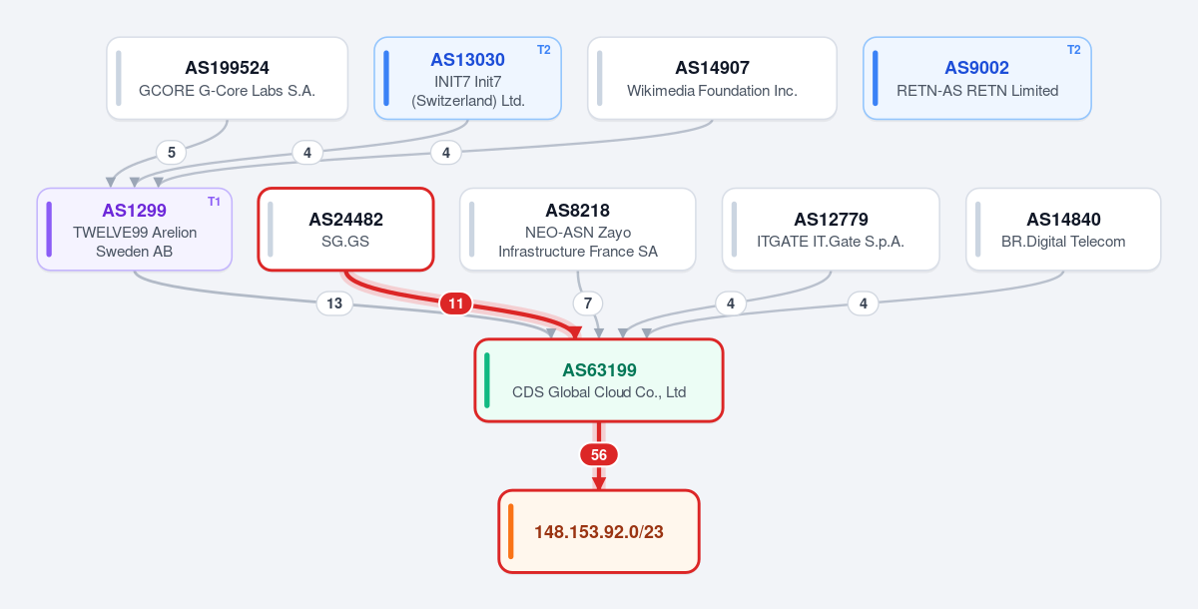Select the AS9002 RETN Limited node
Screen dimensions: 1198x609
(x=977, y=78)
